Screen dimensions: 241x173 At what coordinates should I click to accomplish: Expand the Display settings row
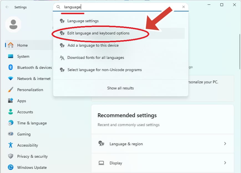[x=163, y=163]
